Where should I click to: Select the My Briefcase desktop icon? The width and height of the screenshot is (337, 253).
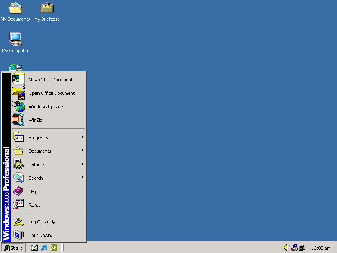pyautogui.click(x=47, y=12)
